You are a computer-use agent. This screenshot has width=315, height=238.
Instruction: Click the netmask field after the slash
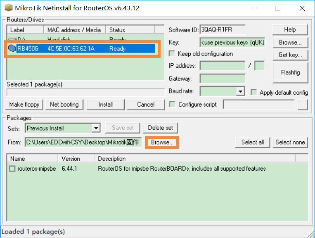[259, 66]
